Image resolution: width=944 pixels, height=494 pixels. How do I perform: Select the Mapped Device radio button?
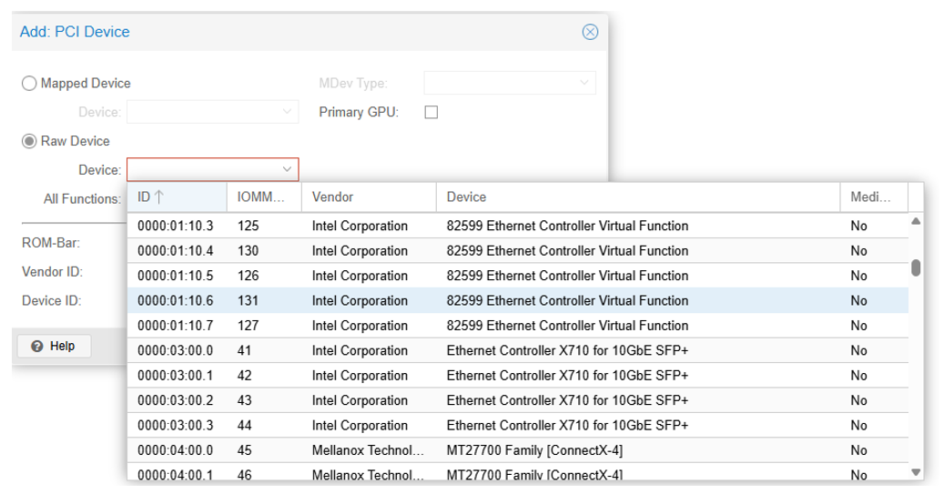coord(29,83)
